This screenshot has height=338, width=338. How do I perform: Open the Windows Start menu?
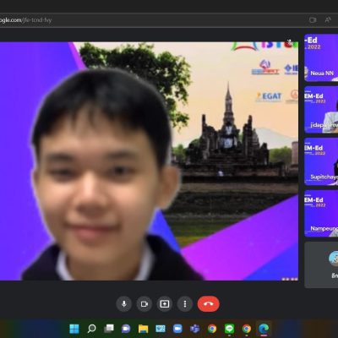point(74,329)
